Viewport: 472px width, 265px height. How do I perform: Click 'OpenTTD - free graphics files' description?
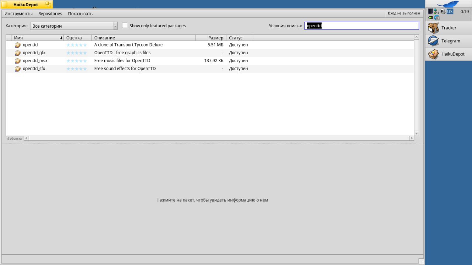tap(122, 53)
